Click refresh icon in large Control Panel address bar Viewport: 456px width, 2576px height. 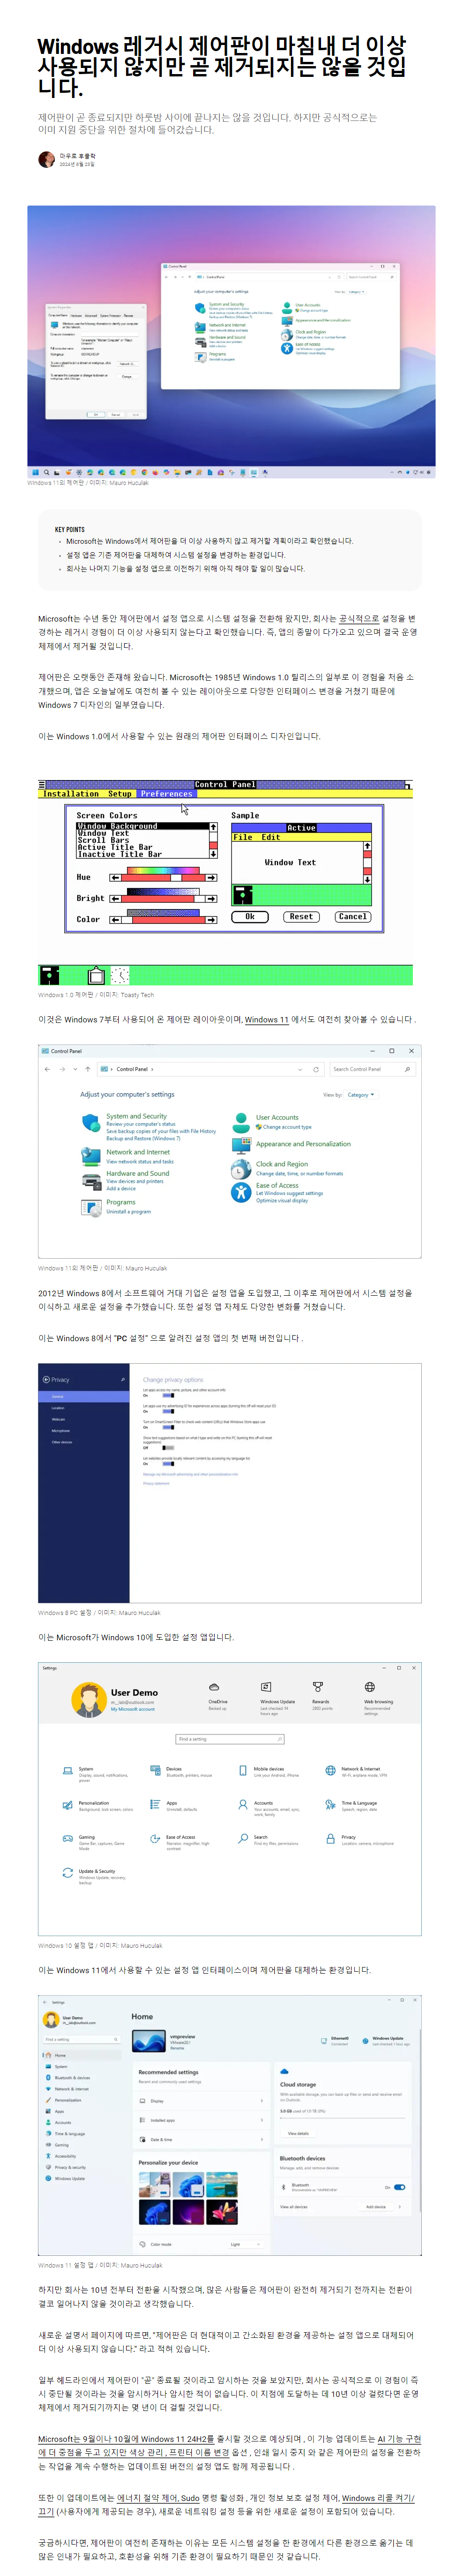click(316, 1069)
